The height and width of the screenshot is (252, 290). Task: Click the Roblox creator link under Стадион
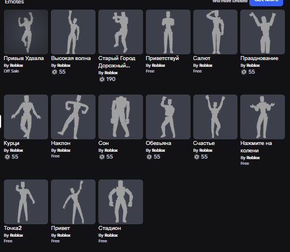pyautogui.click(x=111, y=236)
